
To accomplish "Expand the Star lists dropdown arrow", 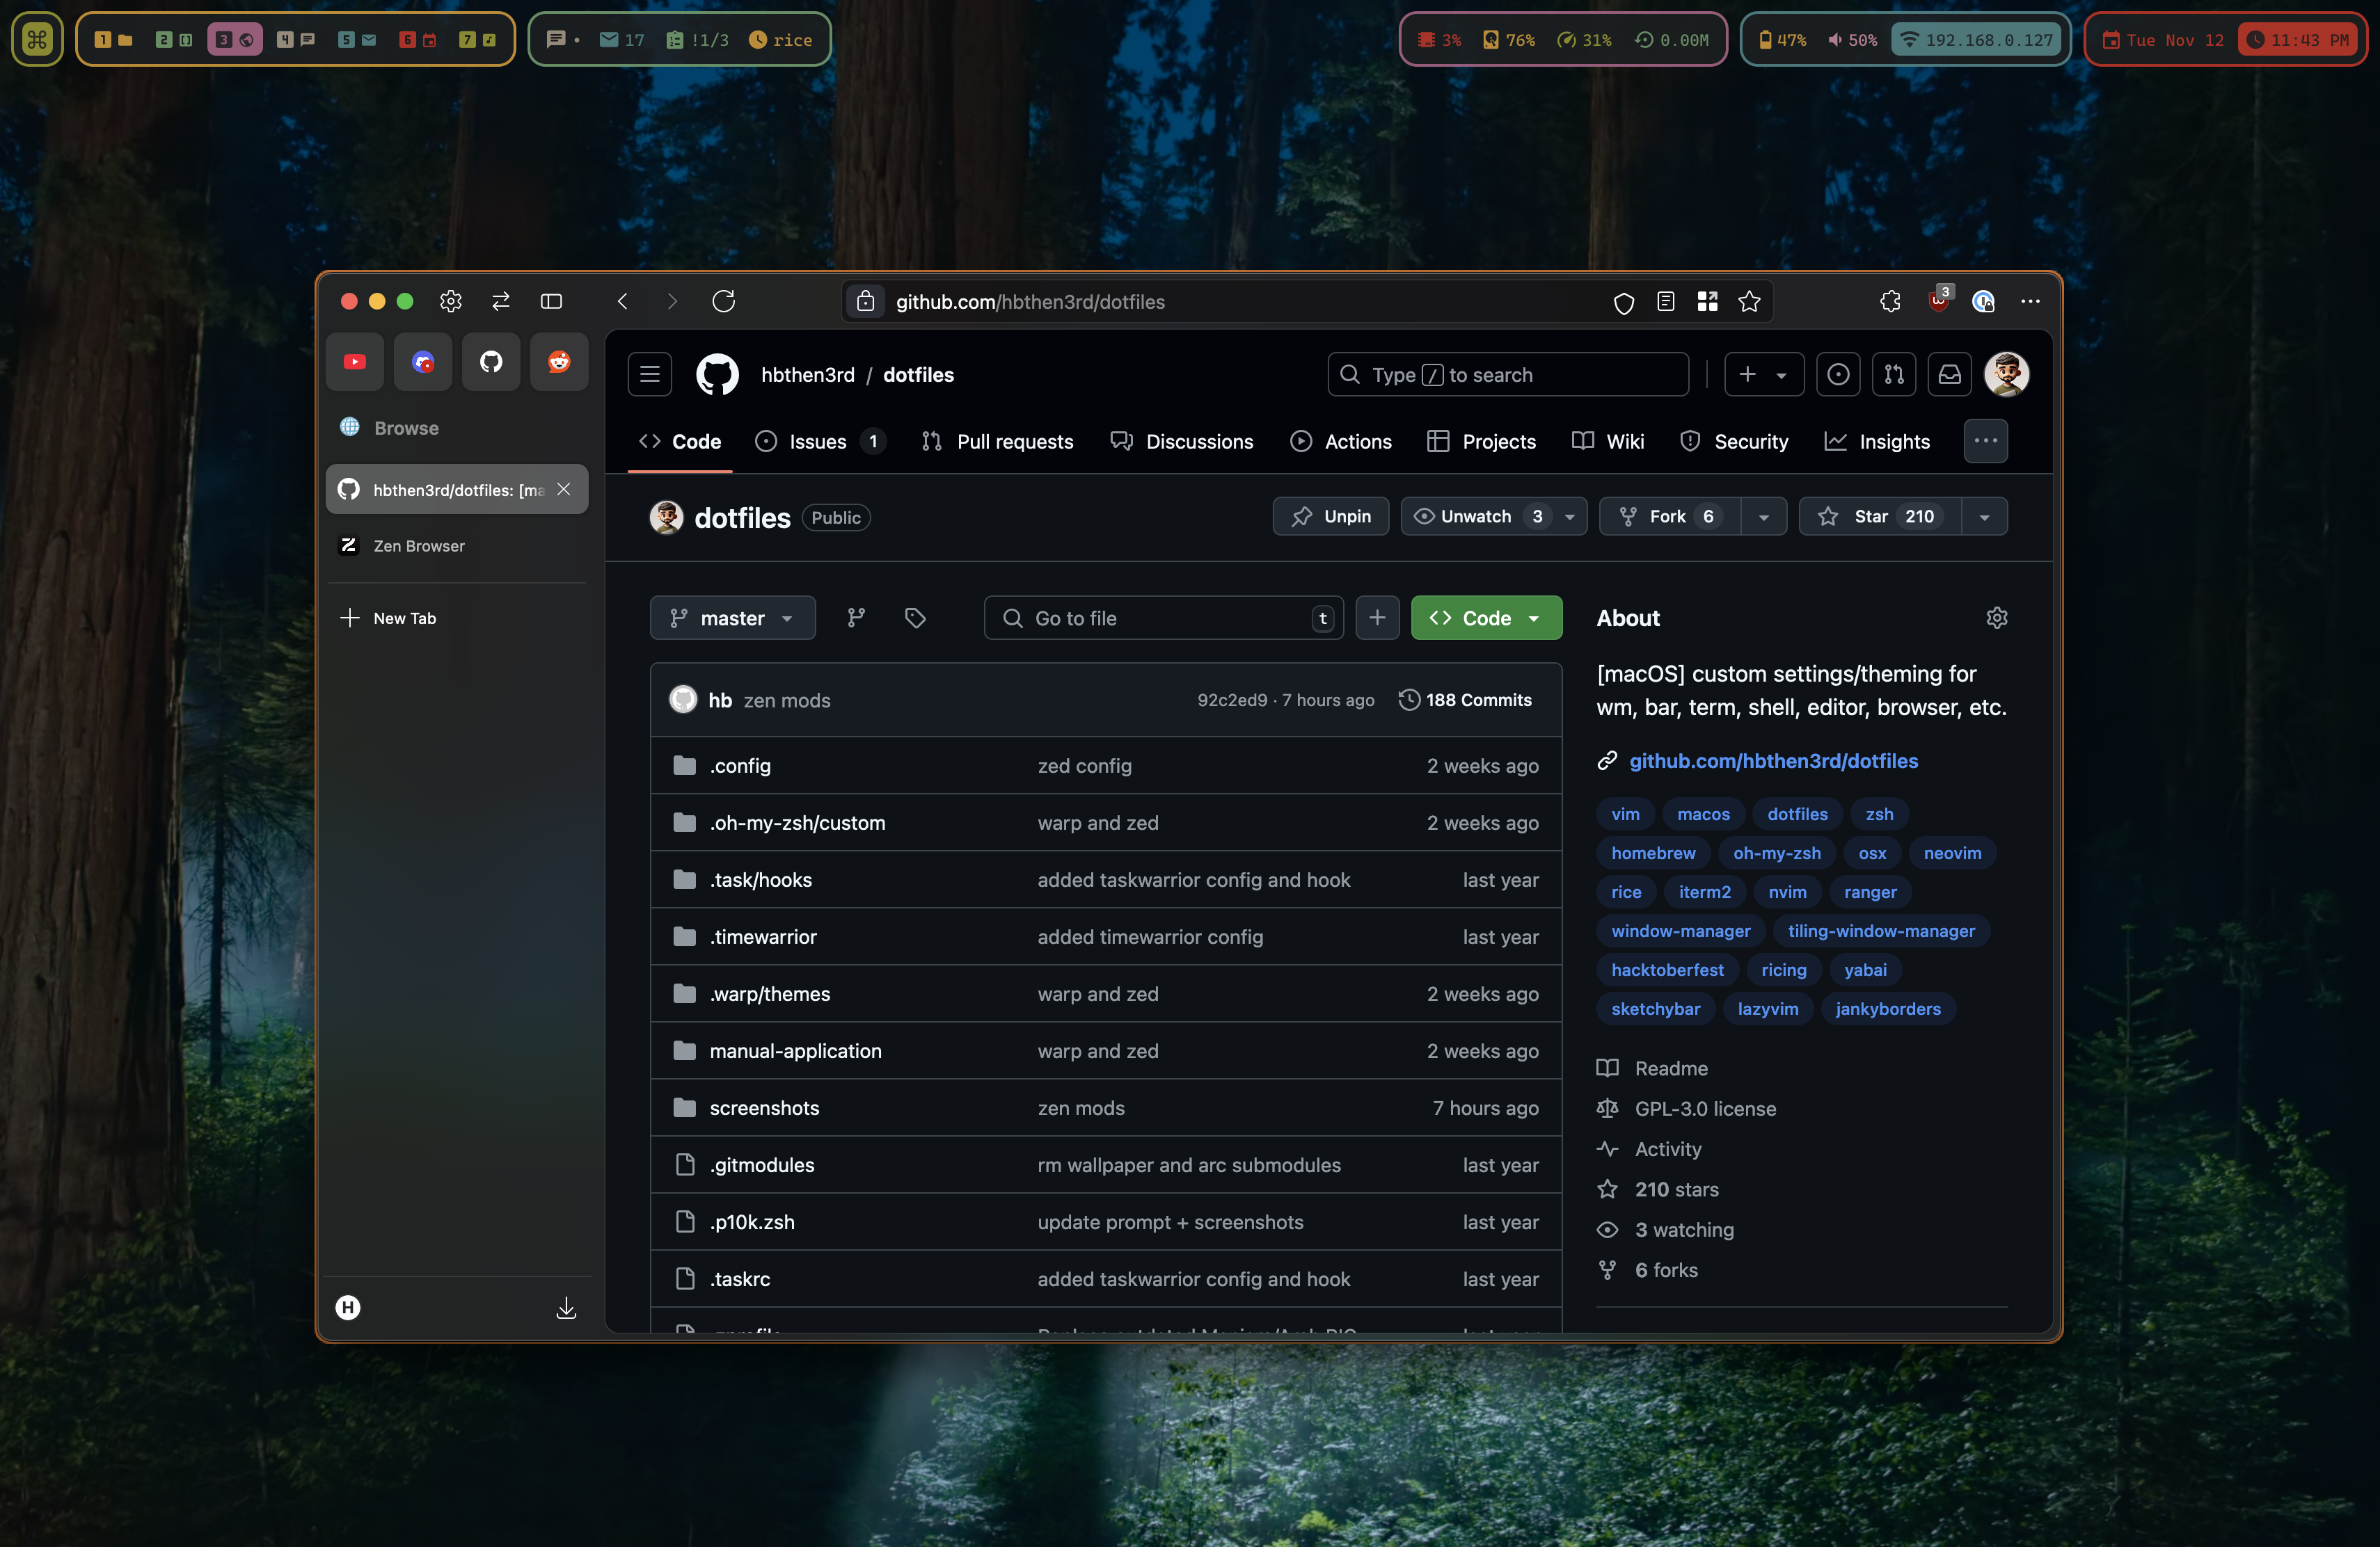I will click(1985, 517).
